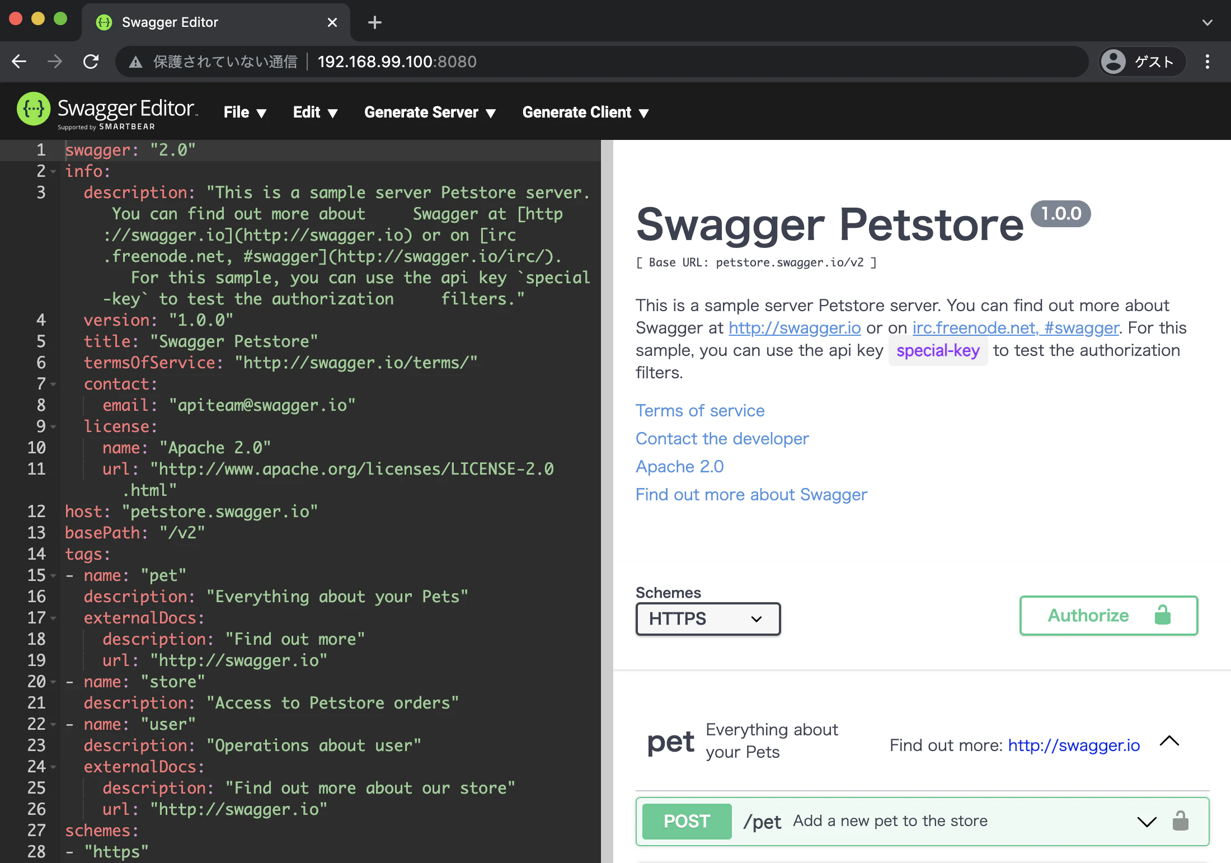The width and height of the screenshot is (1231, 863).
Task: Click the browser address bar
Action: (x=602, y=62)
